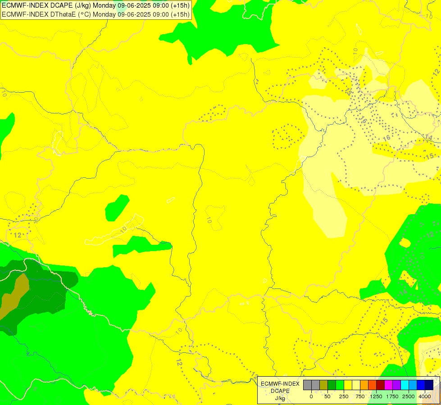Select the leftmost gray legend swatch
Viewport: 441px width, 405px height.
point(307,385)
